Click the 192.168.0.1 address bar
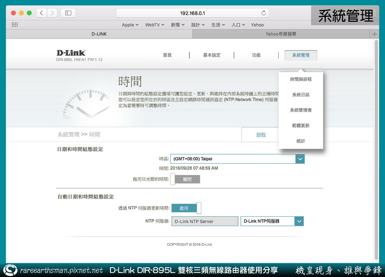The image size is (385, 277). pos(191,13)
